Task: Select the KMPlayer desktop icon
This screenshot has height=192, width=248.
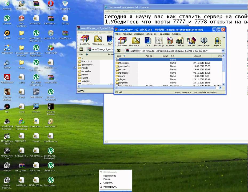Action: pos(36,108)
